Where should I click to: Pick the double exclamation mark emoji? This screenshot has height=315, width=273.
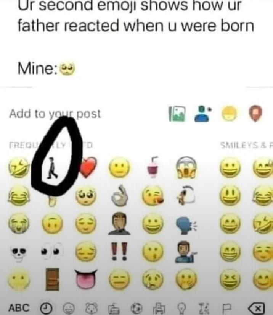[120, 251]
